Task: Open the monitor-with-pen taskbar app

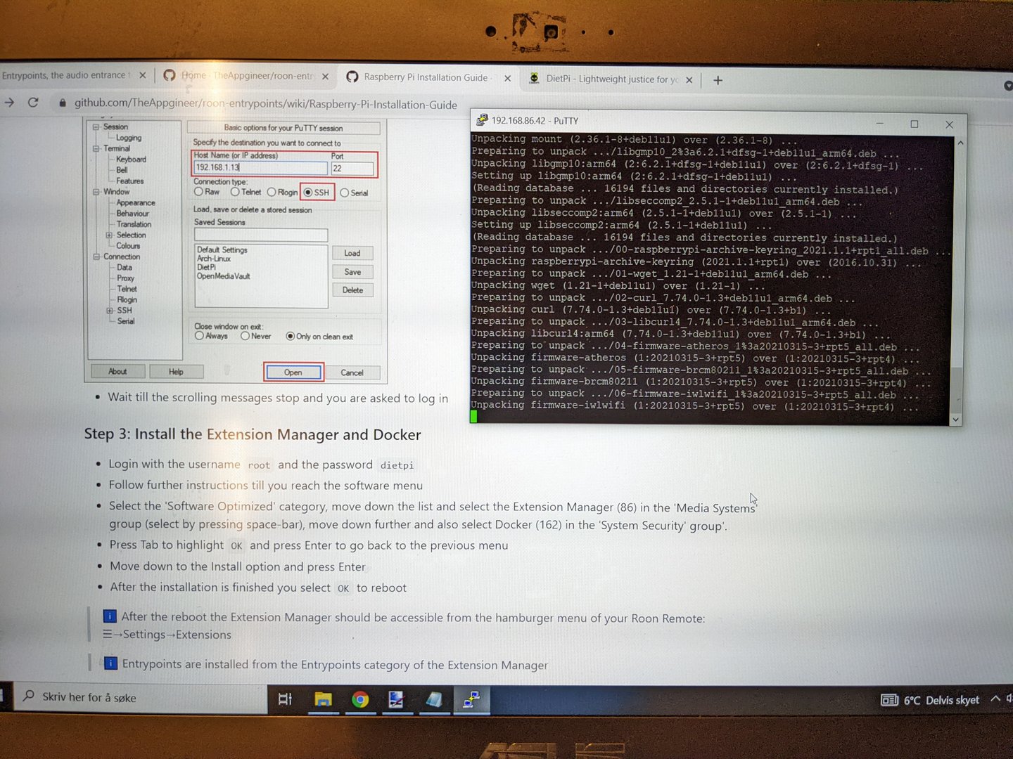Action: (396, 699)
